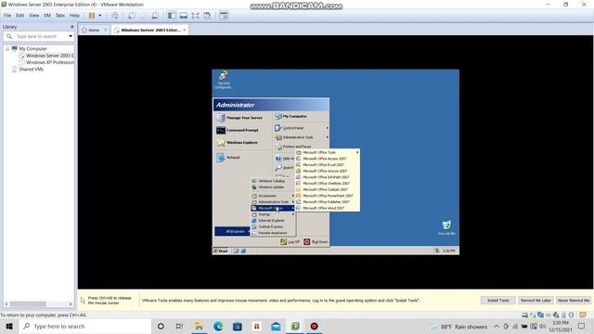Click Send Ctrl+Alt+Del toolbar icon
The height and width of the screenshot is (334, 594).
pos(115,16)
